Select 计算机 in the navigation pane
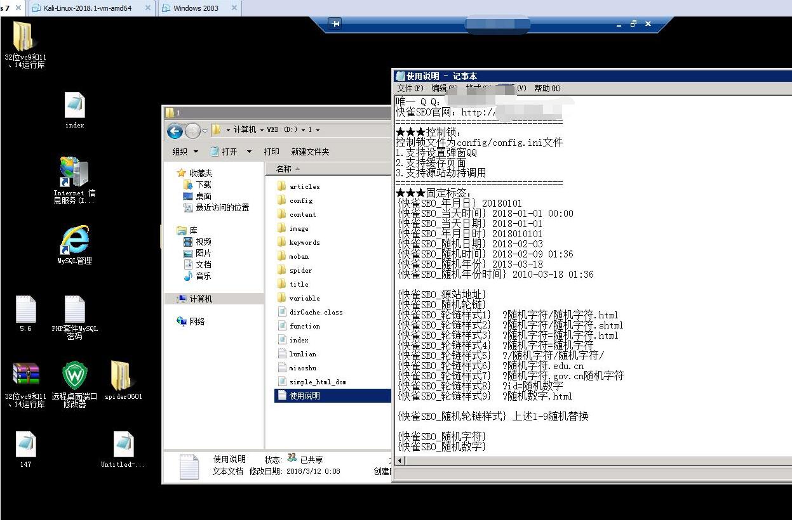 (215, 299)
